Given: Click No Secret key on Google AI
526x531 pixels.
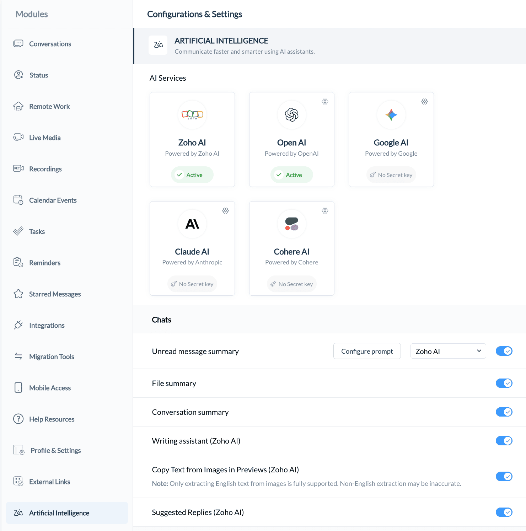Looking at the screenshot, I should (x=391, y=175).
